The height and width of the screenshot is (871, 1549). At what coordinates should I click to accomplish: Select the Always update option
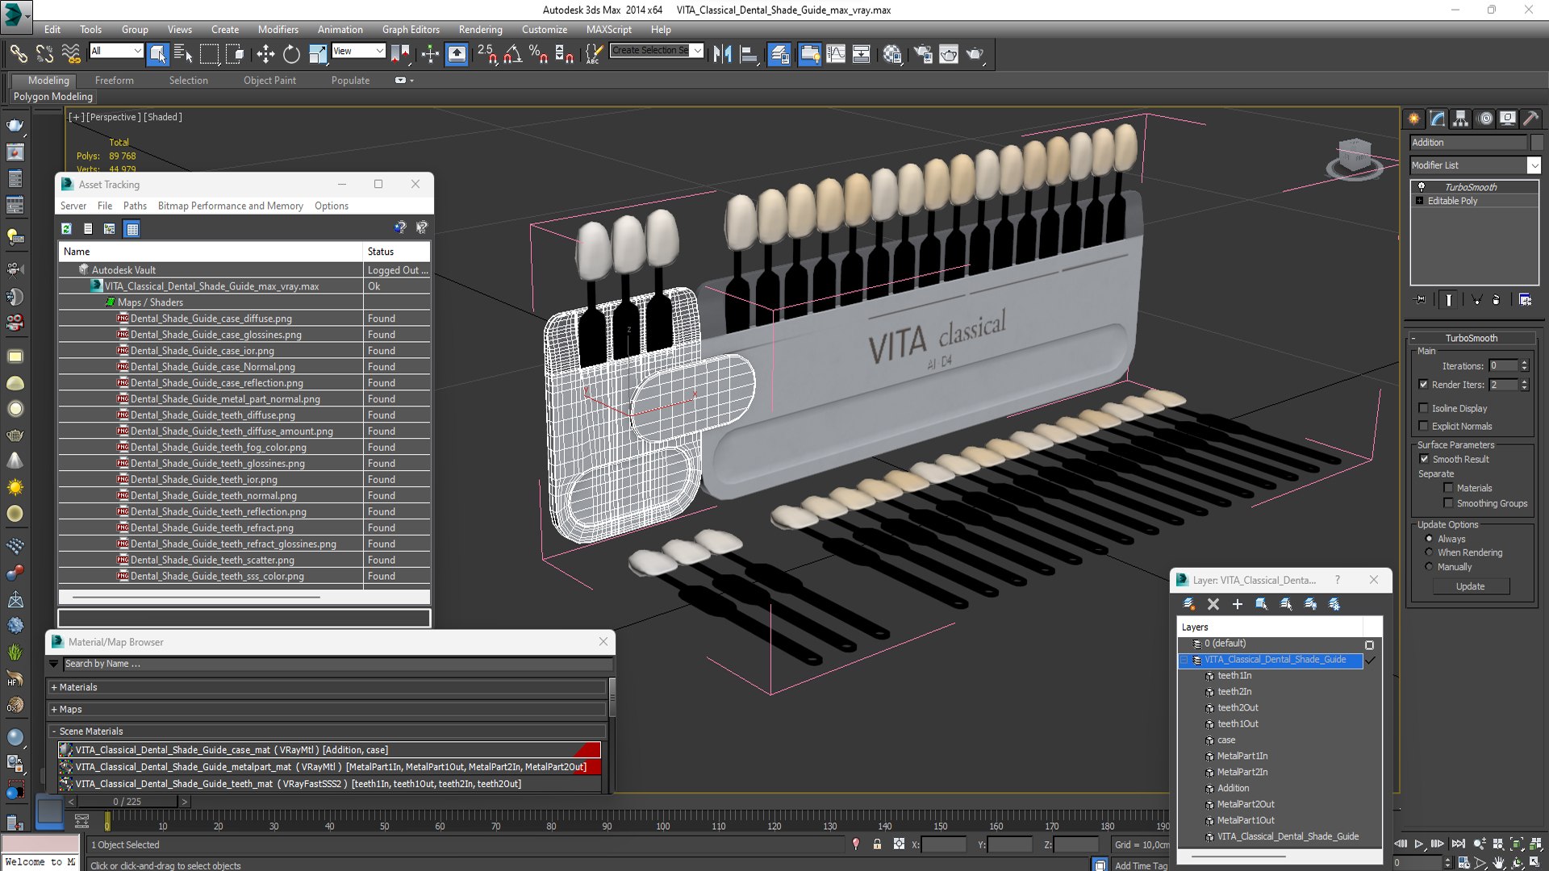(x=1430, y=539)
